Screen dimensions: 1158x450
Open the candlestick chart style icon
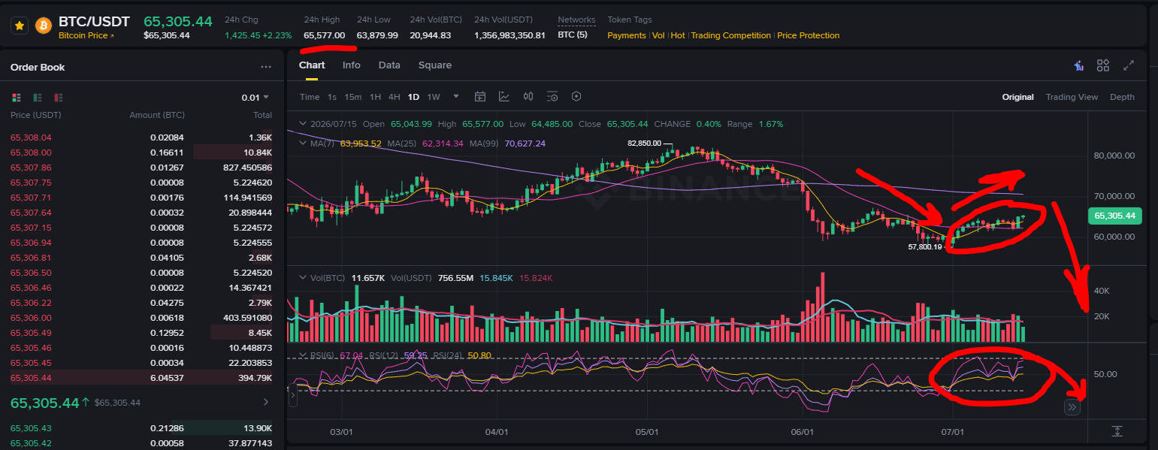pyautogui.click(x=528, y=96)
